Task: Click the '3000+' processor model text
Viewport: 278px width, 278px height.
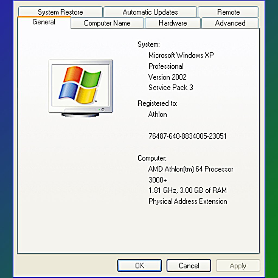Action: pyautogui.click(x=158, y=180)
